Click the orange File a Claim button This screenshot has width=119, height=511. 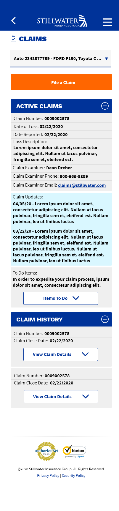click(61, 82)
